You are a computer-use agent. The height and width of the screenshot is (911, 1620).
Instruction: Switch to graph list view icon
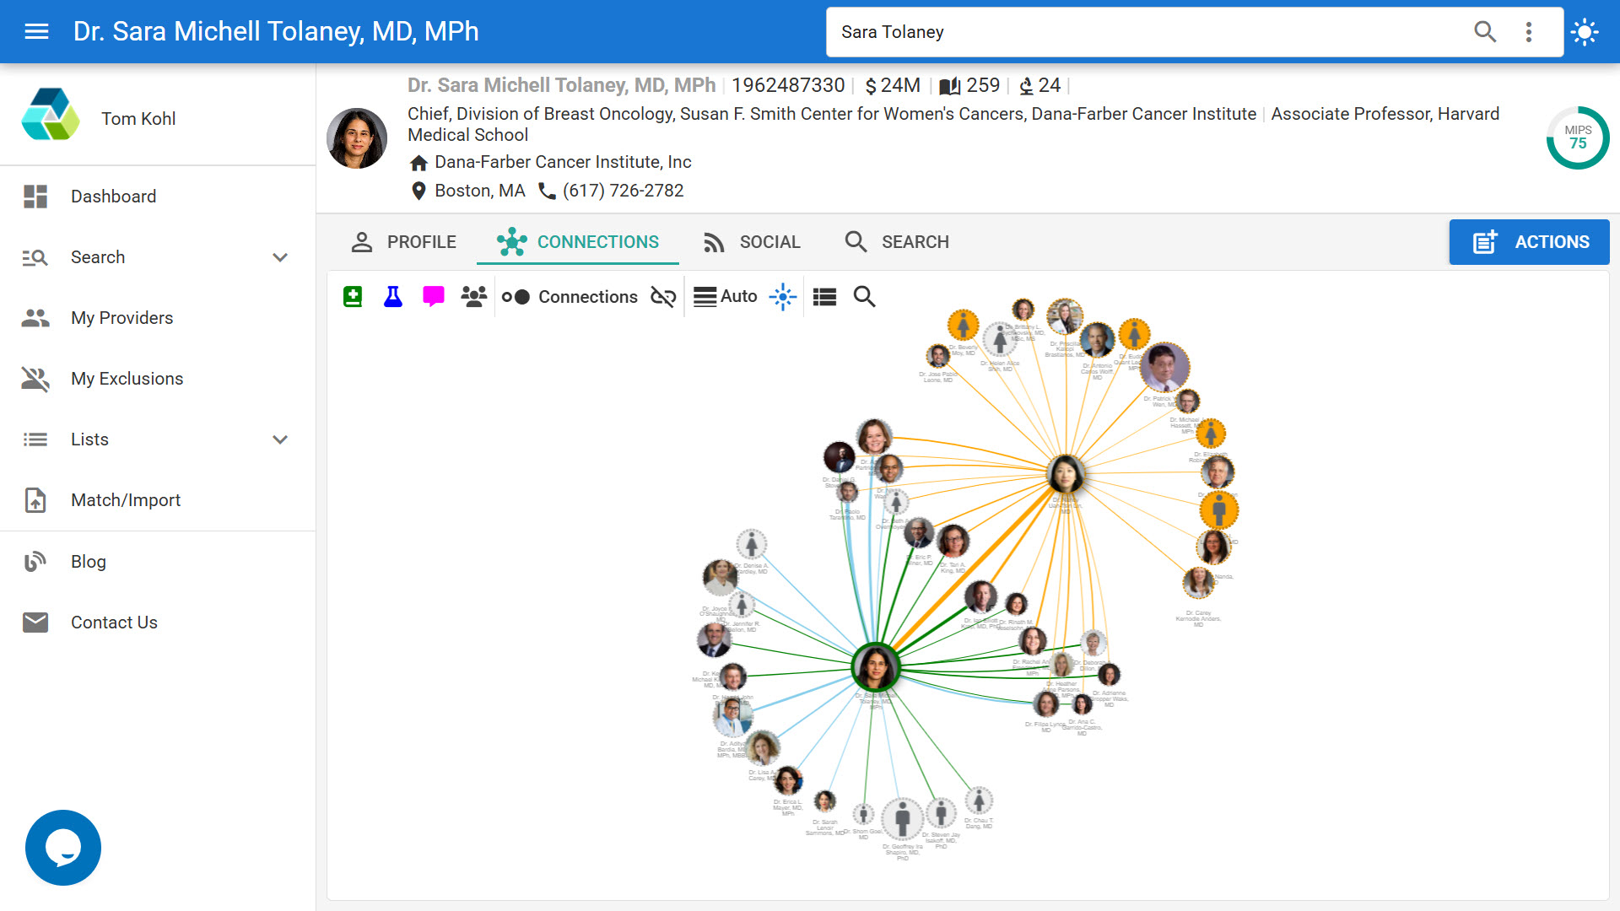(x=824, y=297)
